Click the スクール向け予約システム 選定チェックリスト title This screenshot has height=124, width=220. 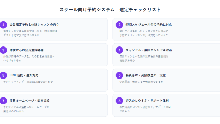click(x=110, y=10)
